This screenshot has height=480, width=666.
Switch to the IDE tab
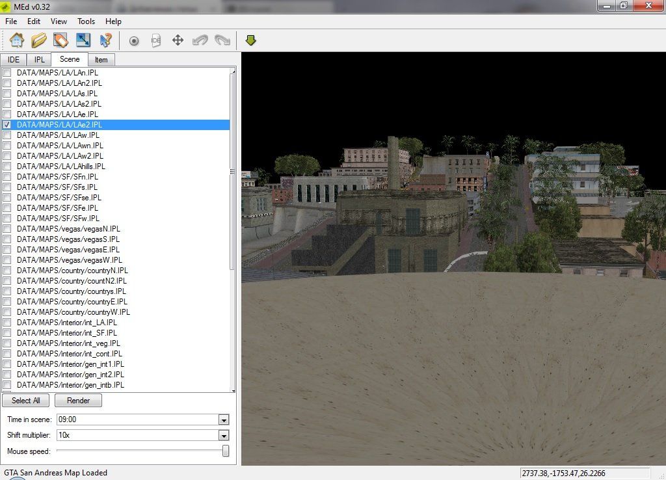pyautogui.click(x=14, y=60)
